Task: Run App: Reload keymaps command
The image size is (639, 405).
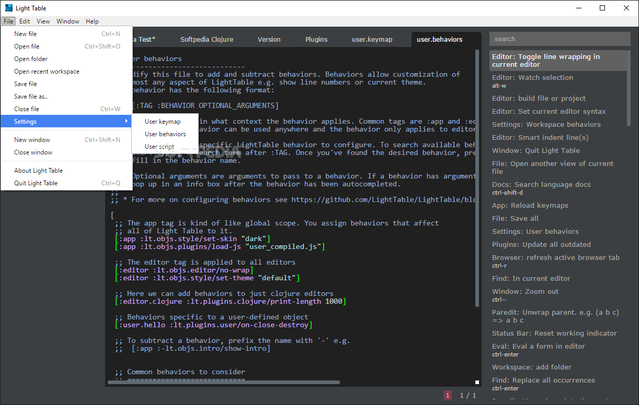Action: (x=558, y=205)
